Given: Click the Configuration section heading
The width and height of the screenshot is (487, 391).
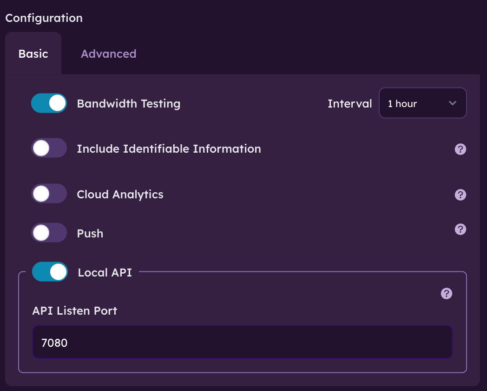Looking at the screenshot, I should 44,18.
